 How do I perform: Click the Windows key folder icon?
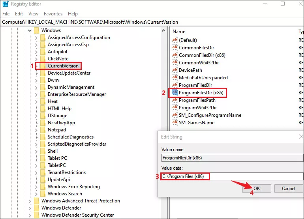(36, 30)
